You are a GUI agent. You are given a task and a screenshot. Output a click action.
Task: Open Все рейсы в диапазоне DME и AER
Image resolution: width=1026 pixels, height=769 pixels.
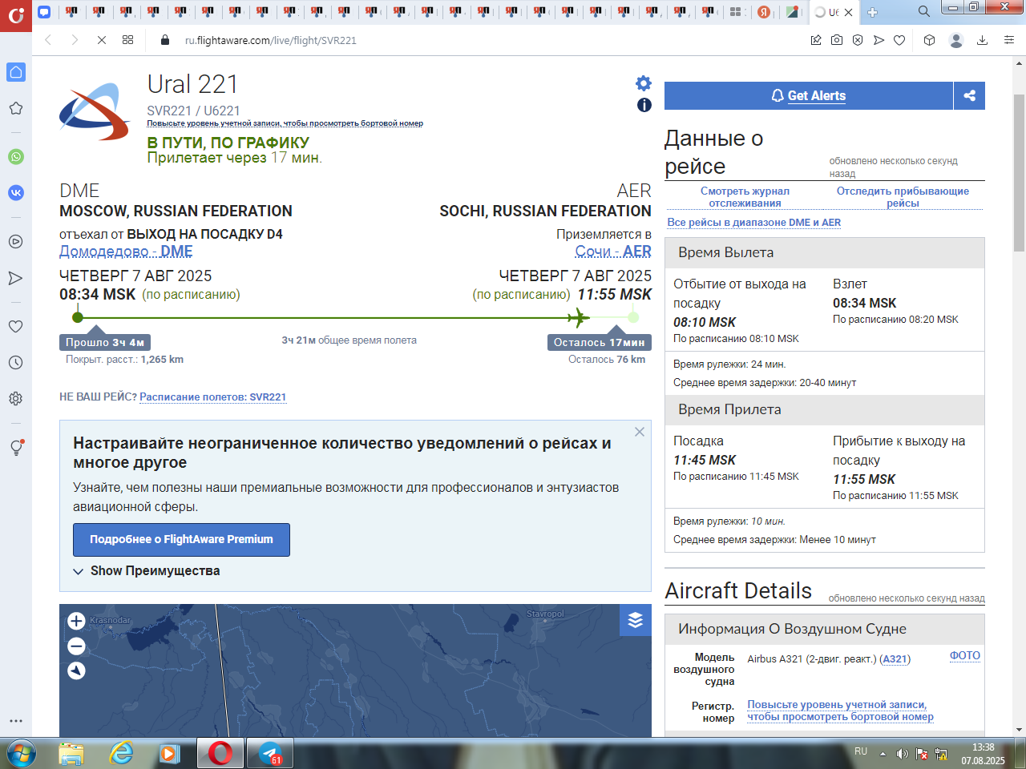click(x=754, y=223)
